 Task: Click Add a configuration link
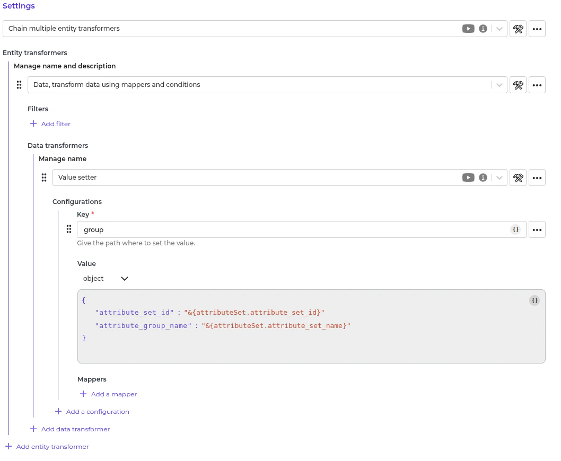tap(98, 412)
